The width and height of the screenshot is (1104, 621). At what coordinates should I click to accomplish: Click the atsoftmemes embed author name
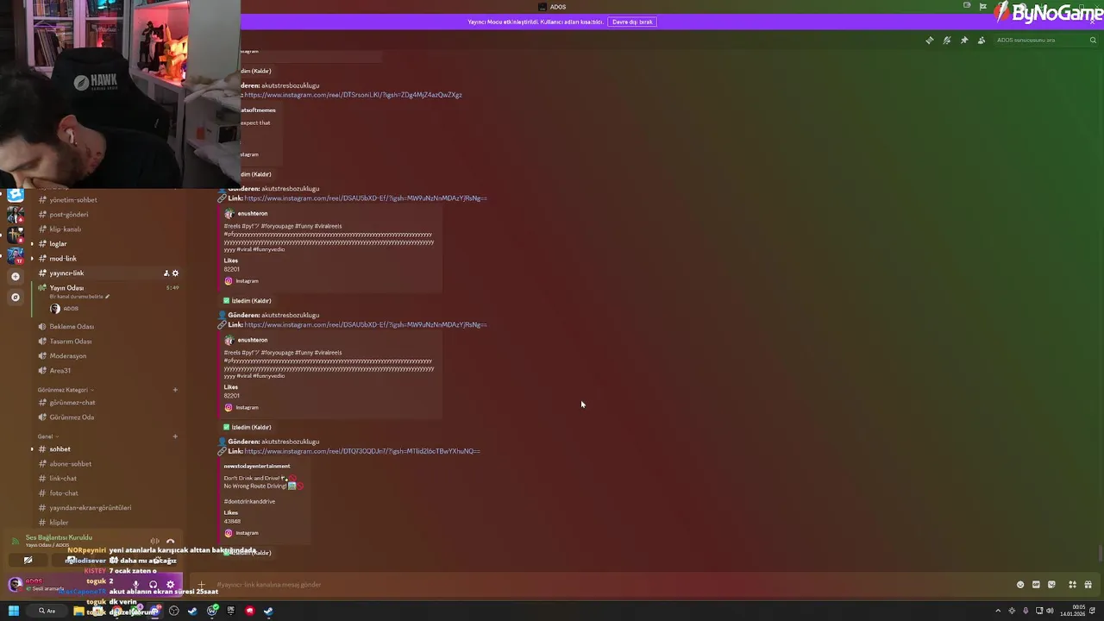click(258, 110)
